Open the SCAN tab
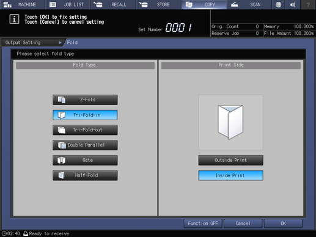The image size is (316, 237). point(249,4)
